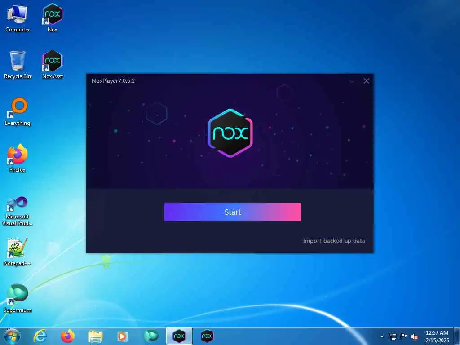Open Windows Media Player taskbar icon

click(x=122, y=336)
